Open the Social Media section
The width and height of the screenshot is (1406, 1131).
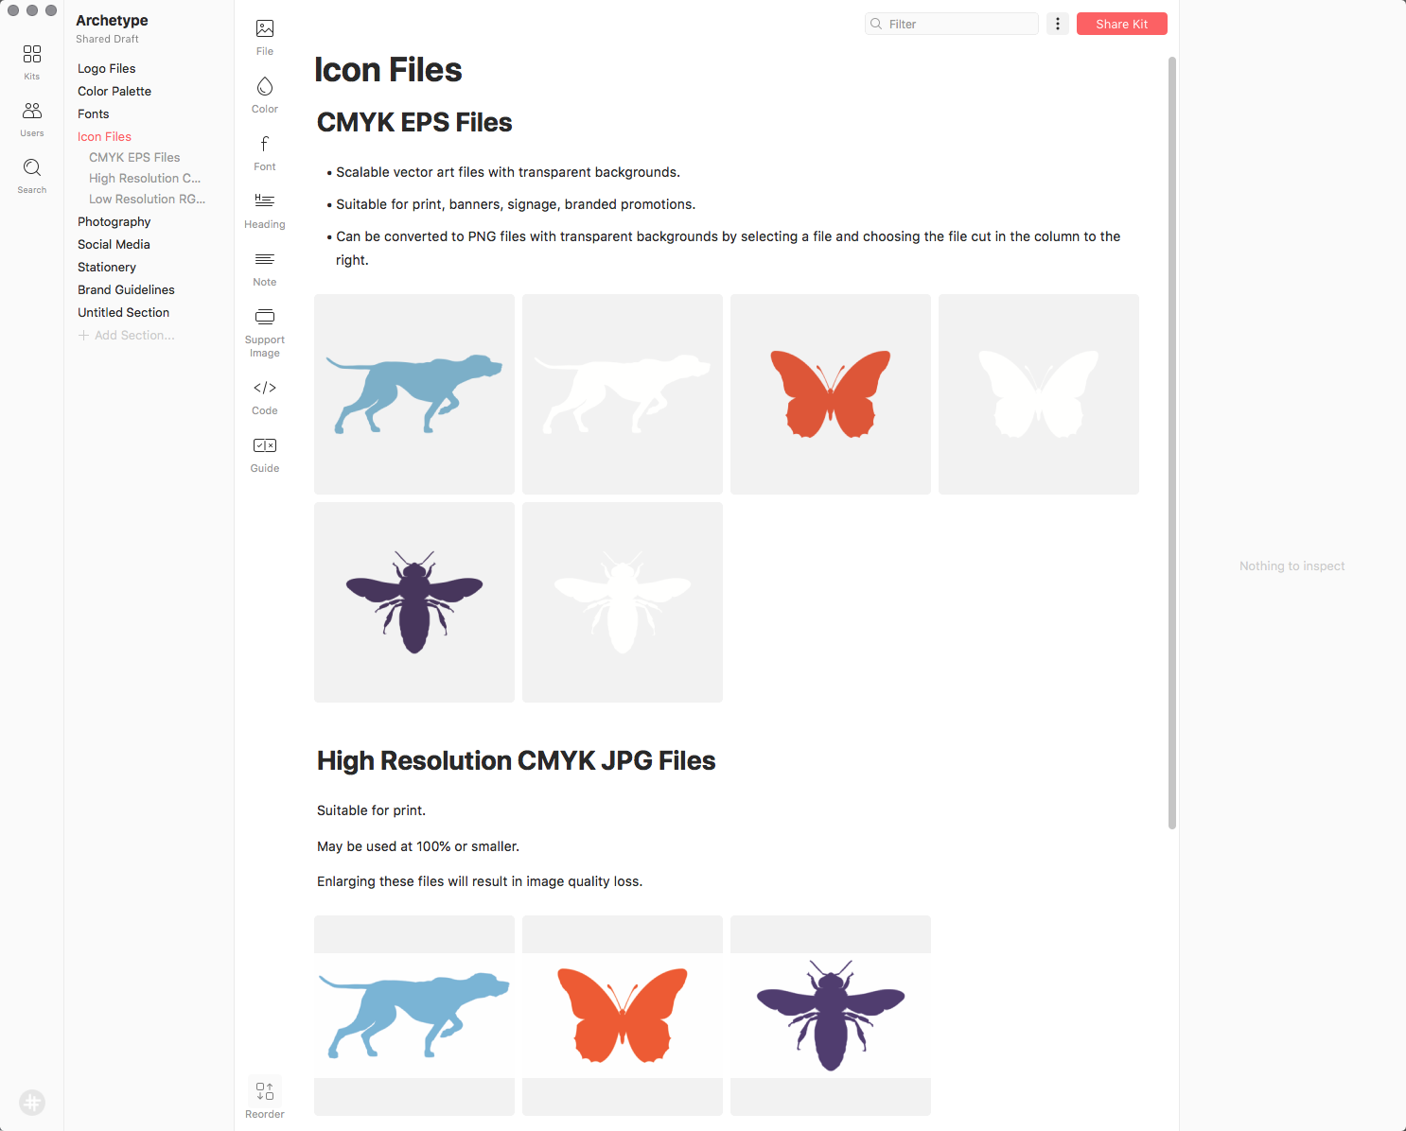[x=114, y=244]
